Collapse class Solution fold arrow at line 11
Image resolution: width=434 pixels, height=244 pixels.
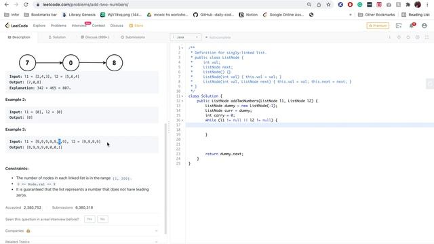coord(182,96)
